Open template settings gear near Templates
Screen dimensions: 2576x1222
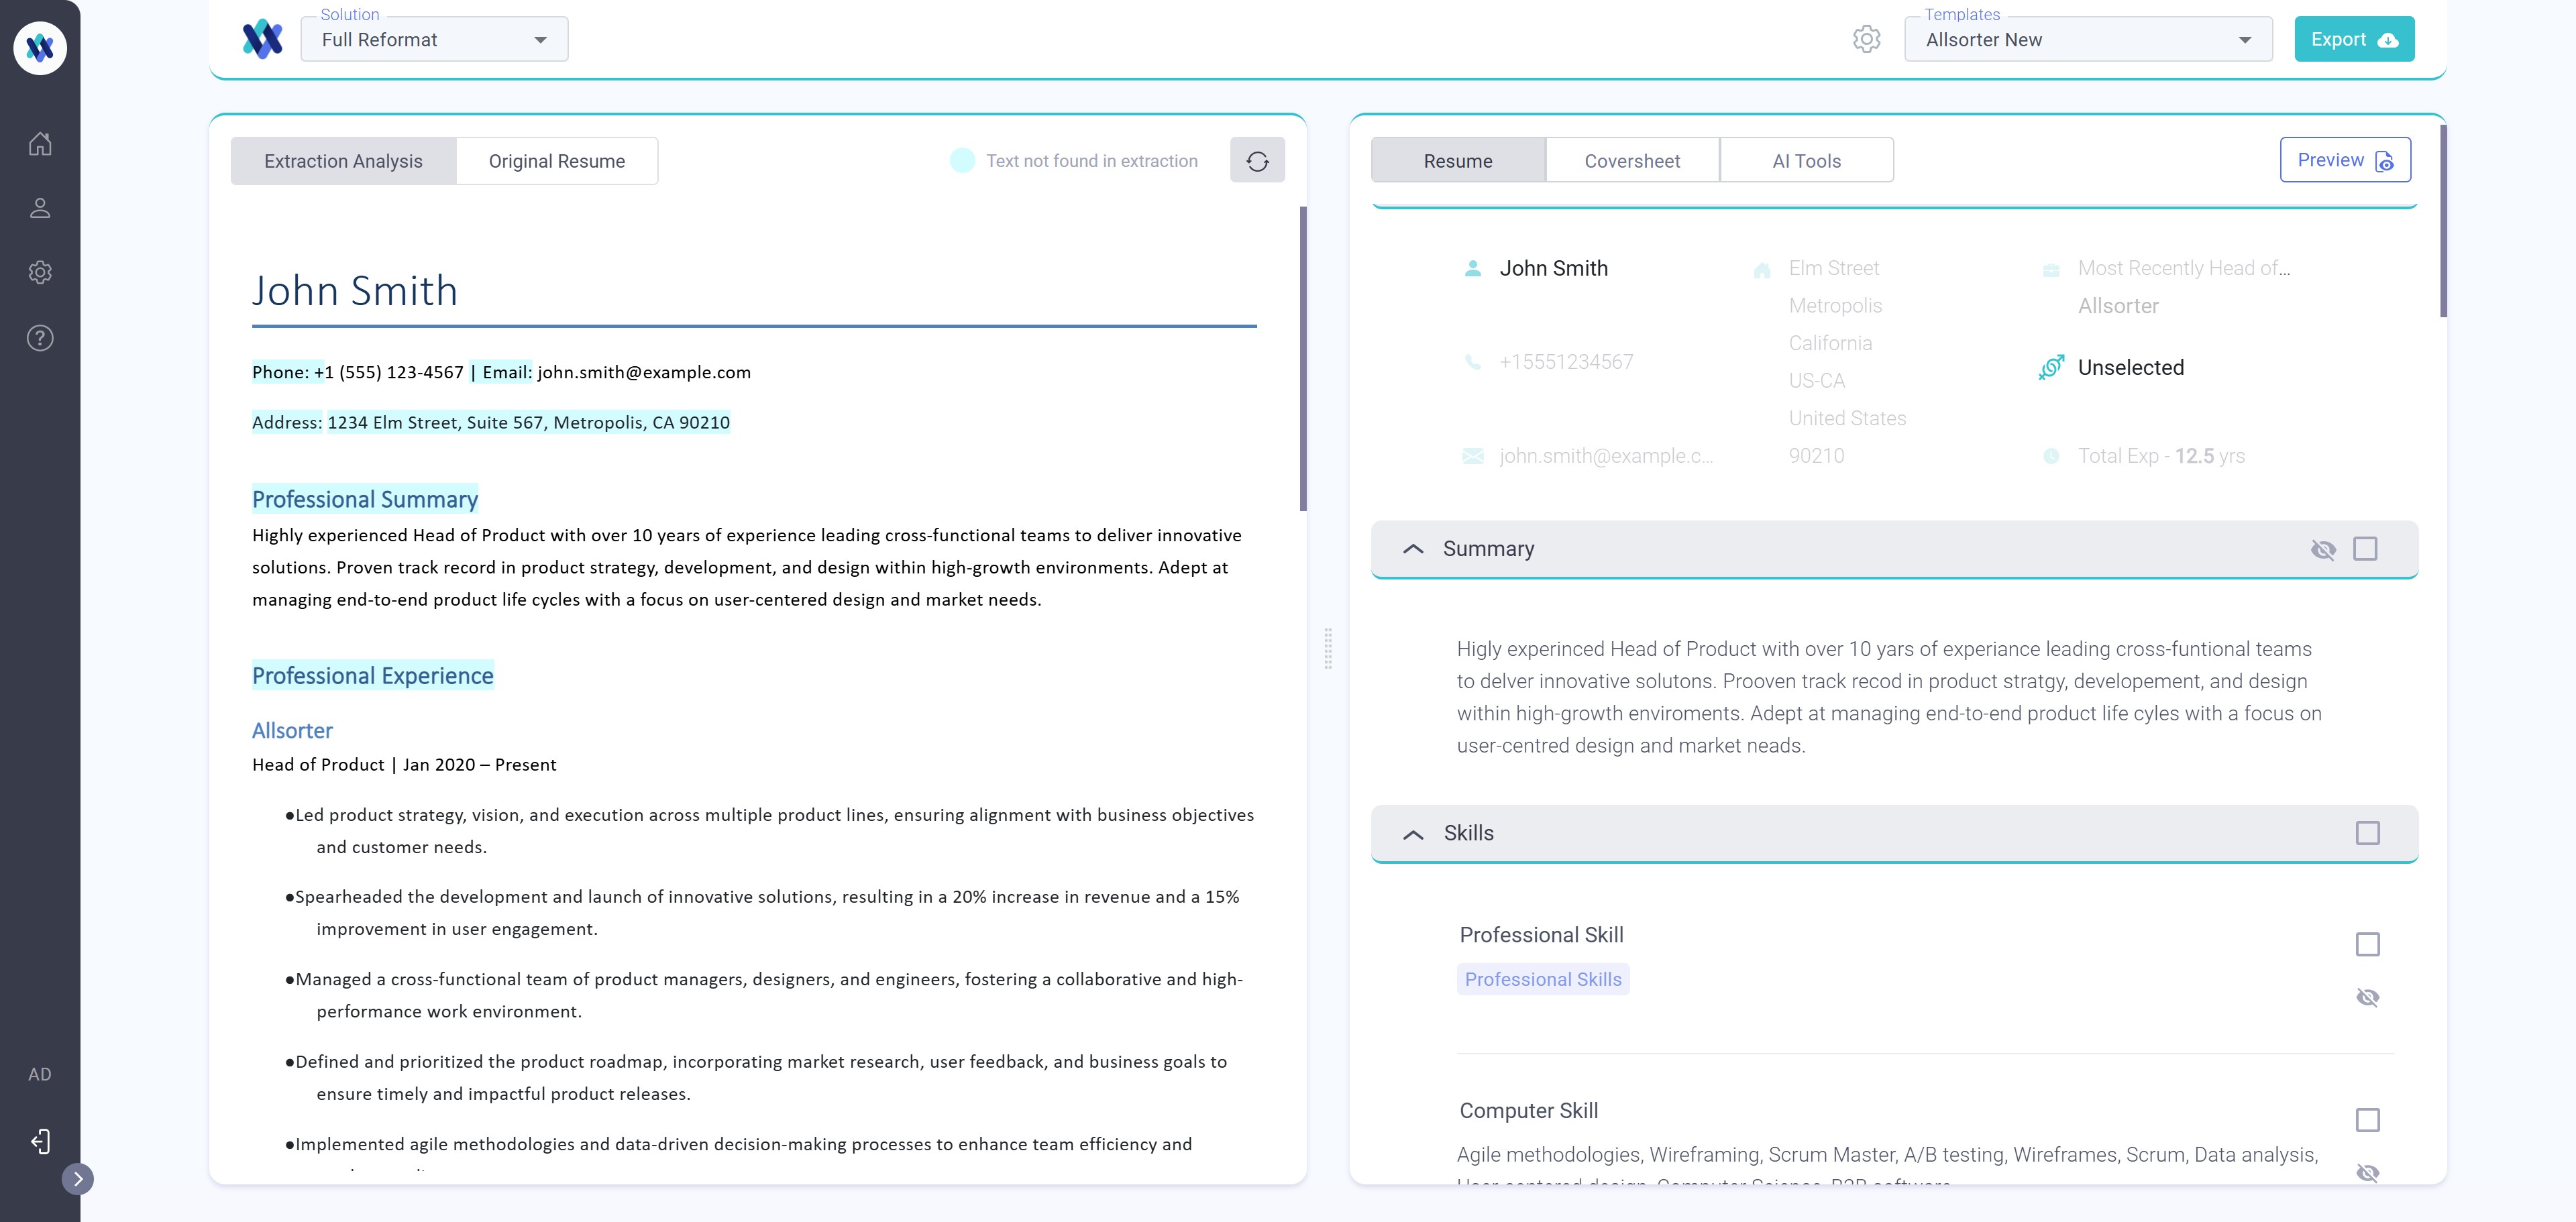coord(1866,39)
